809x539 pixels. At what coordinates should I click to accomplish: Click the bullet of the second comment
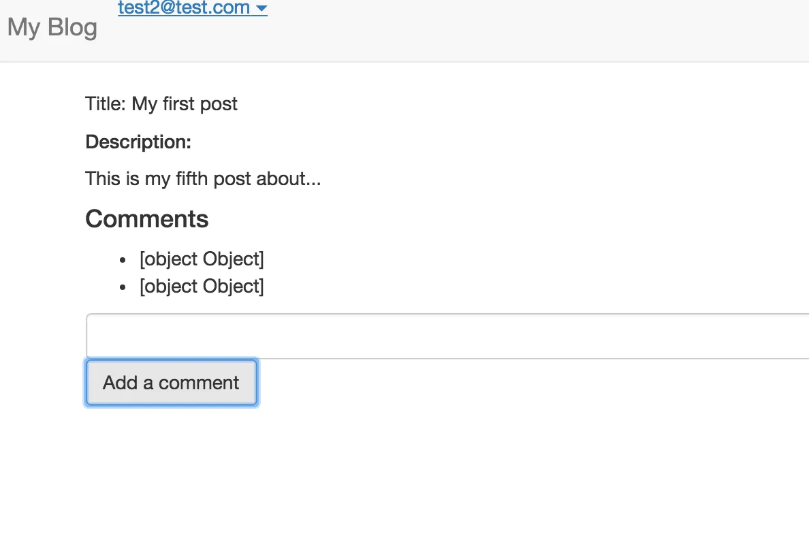pyautogui.click(x=123, y=287)
